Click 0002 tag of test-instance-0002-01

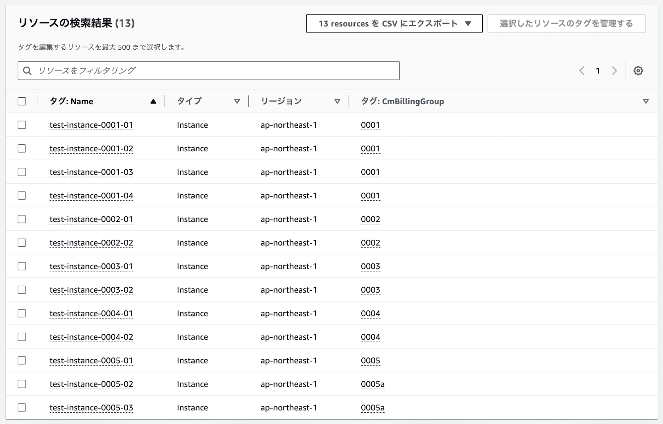[370, 219]
